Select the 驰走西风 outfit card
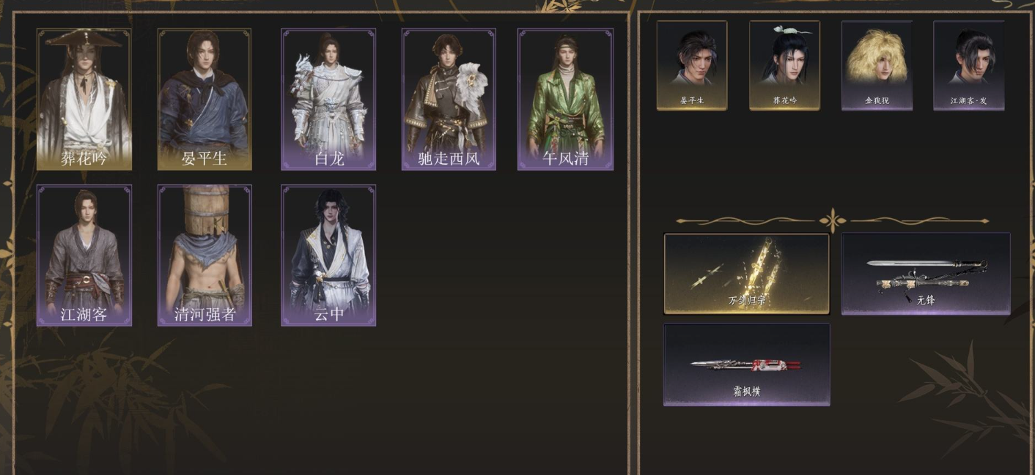Viewport: 1035px width, 475px height. point(449,99)
